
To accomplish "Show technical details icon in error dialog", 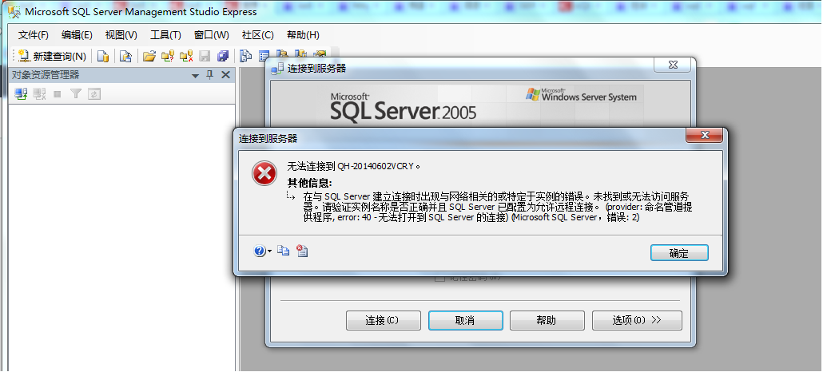I will 302,251.
